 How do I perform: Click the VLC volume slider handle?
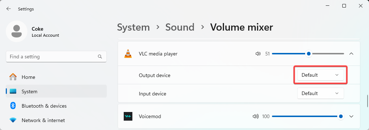[309, 54]
